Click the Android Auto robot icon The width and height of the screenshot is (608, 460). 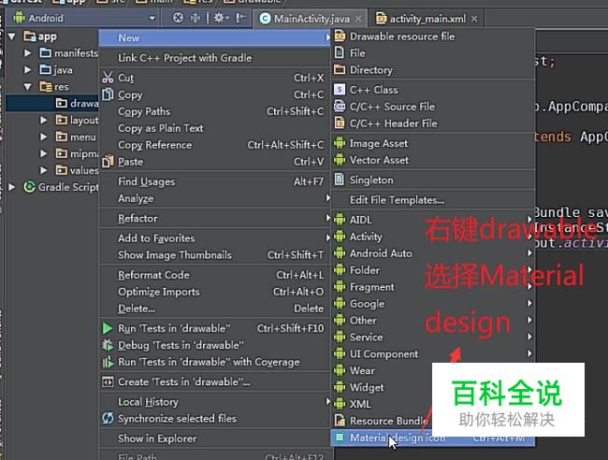(340, 253)
